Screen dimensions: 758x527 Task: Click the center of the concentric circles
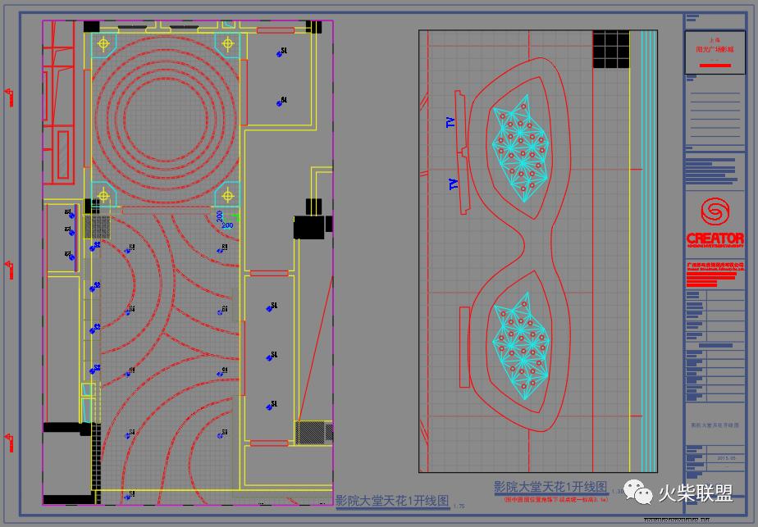pos(166,118)
